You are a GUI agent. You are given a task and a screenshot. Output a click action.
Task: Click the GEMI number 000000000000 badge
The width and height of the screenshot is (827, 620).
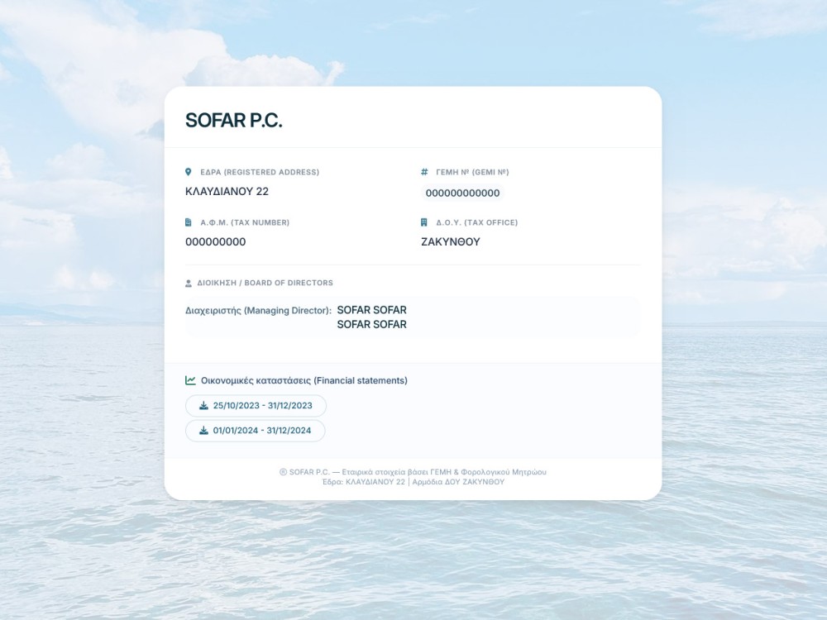(462, 193)
